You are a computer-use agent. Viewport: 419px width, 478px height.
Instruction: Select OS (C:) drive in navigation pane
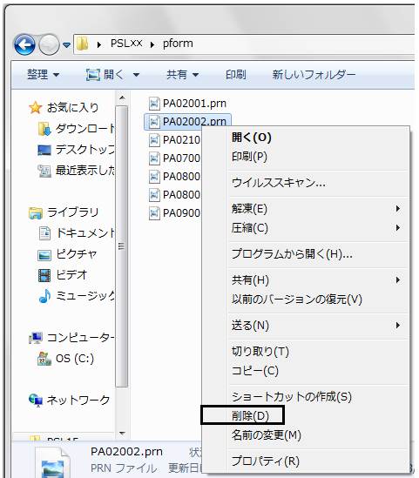tap(65, 359)
